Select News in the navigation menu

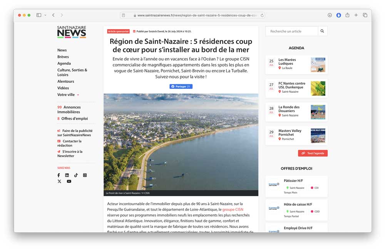pos(62,50)
